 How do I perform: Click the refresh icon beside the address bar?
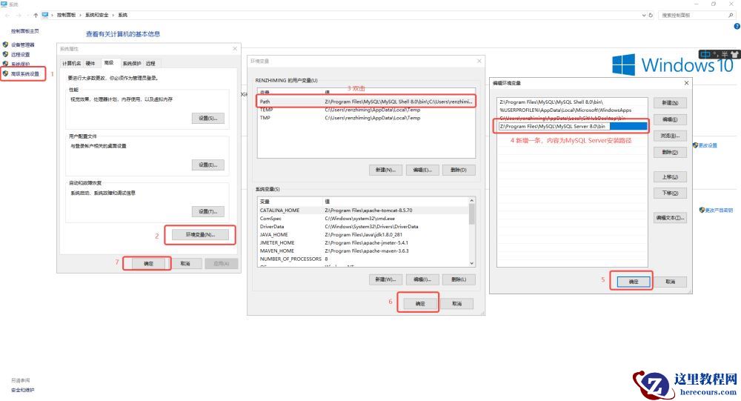[651, 15]
